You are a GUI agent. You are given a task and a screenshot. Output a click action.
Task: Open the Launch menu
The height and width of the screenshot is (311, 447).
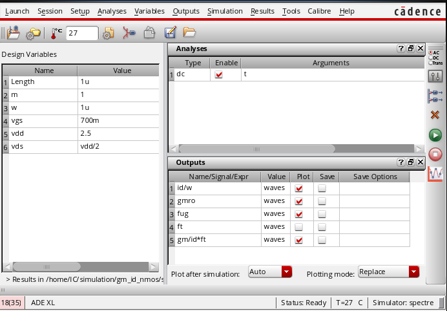[17, 11]
